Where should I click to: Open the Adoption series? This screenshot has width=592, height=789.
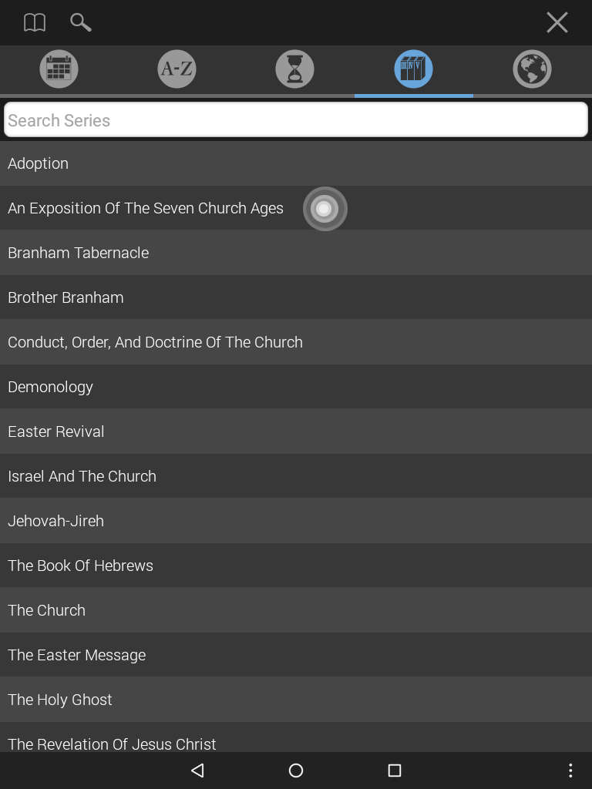296,163
